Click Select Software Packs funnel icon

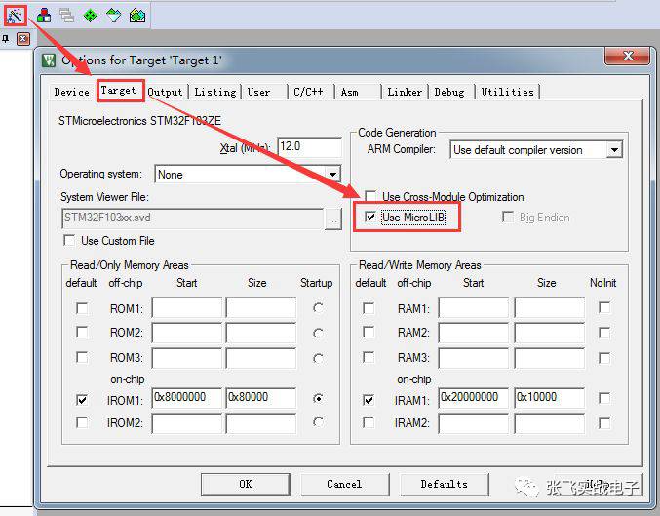point(114,15)
